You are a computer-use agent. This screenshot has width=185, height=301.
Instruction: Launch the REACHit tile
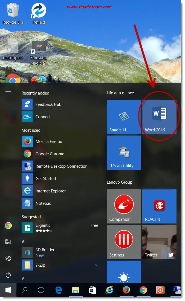[159, 206]
